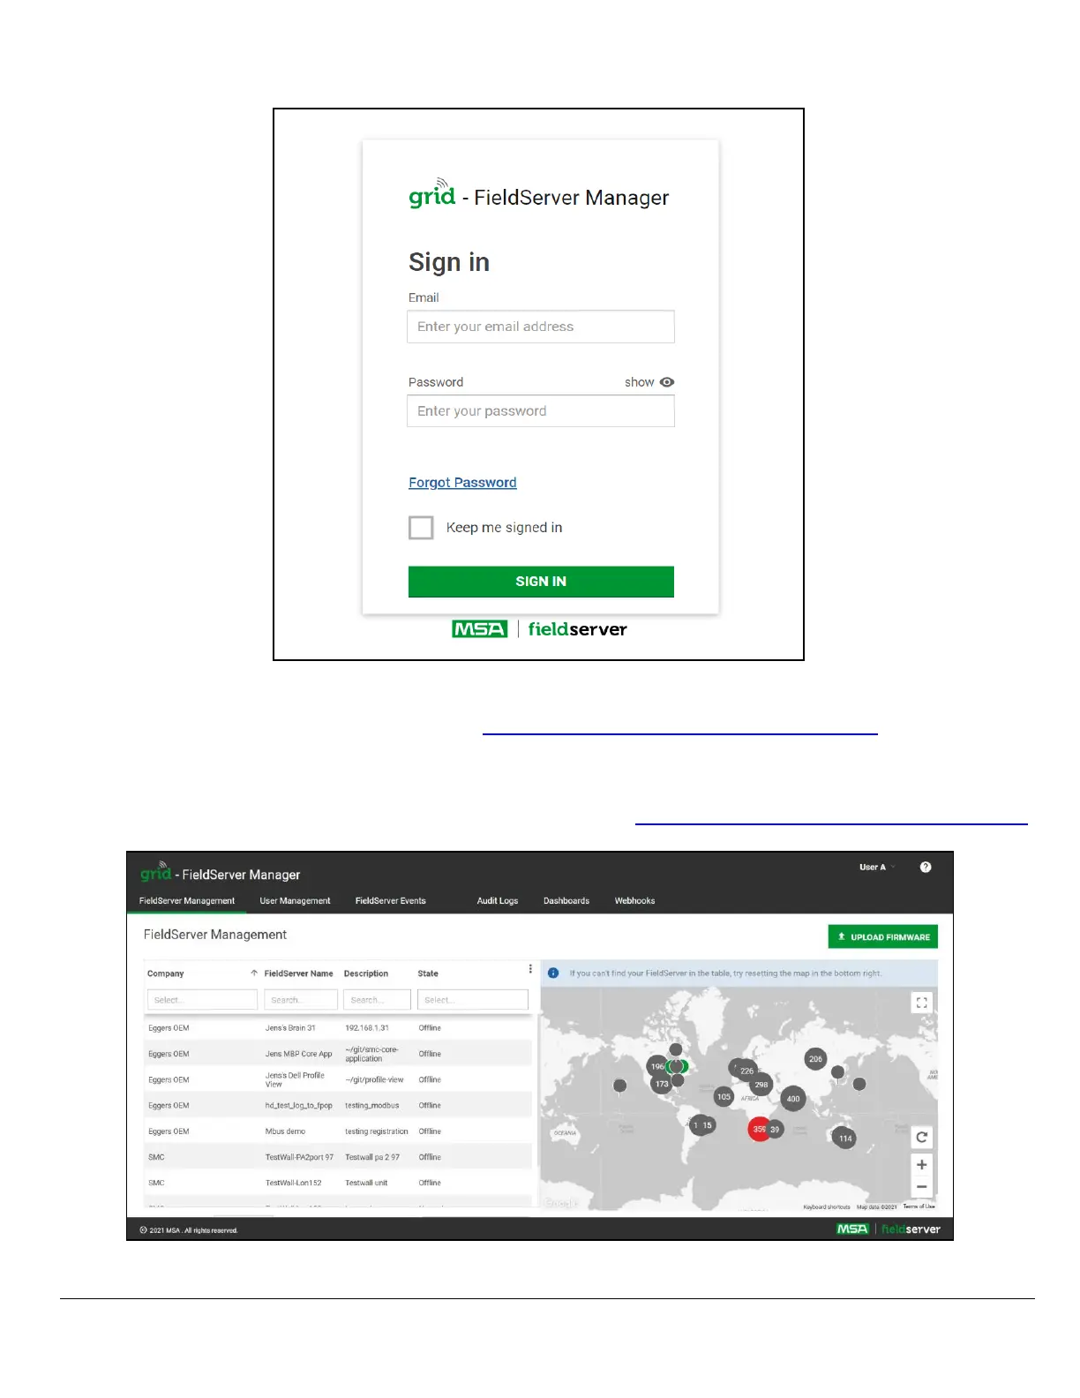Zoom out the map with the minus button
Image resolution: width=1080 pixels, height=1398 pixels.
921,1187
